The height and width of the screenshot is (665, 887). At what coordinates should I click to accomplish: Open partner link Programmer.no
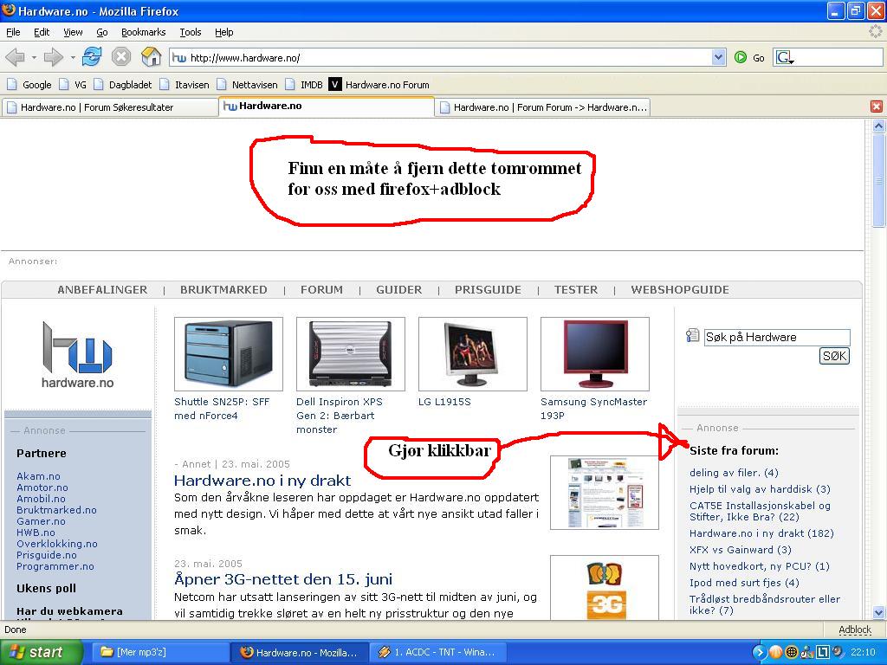pos(55,566)
